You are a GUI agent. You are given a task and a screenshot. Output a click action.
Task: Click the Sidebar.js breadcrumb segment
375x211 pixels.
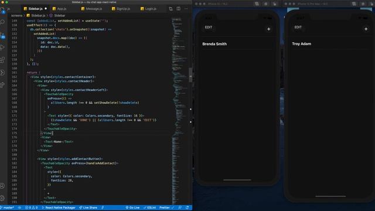click(x=36, y=15)
